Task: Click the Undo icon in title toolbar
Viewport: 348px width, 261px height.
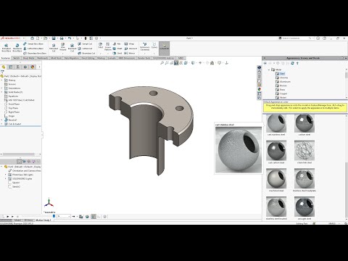Action: point(70,38)
